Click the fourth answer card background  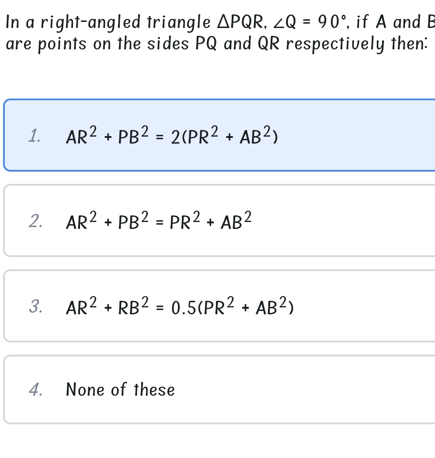306,389
